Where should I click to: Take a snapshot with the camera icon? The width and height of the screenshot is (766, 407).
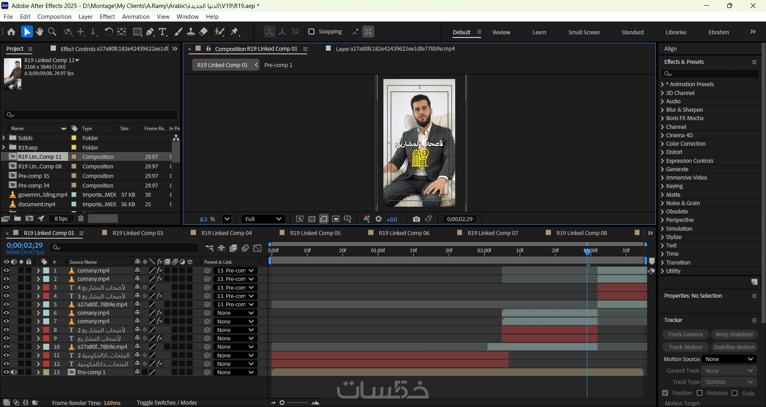coord(416,219)
